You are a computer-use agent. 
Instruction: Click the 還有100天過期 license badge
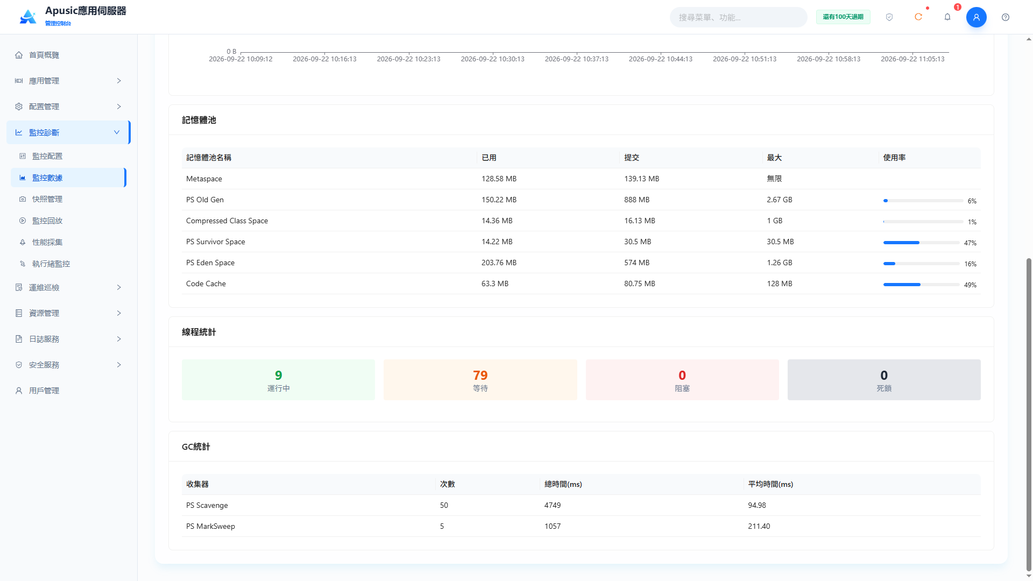843,17
